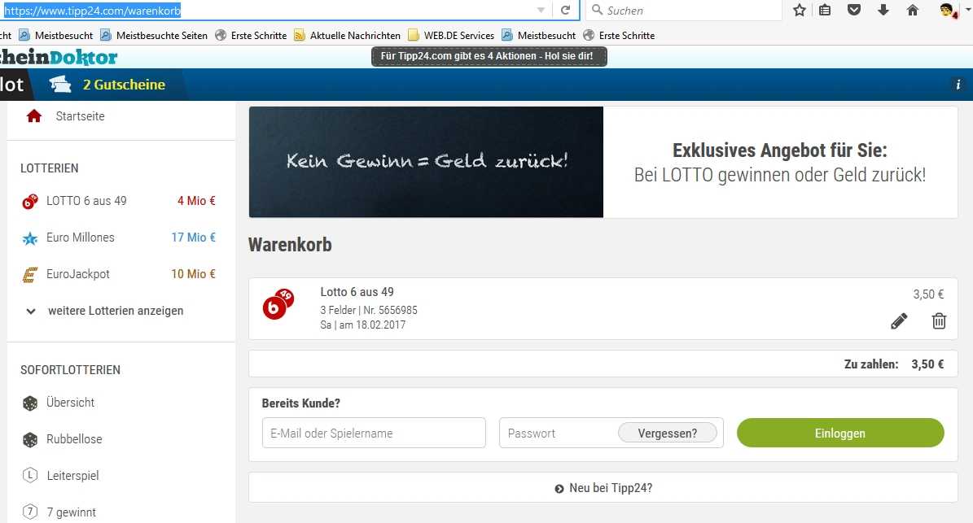The width and height of the screenshot is (973, 523).
Task: Click Zu zahlen: 3,50 € total
Action: click(x=894, y=364)
